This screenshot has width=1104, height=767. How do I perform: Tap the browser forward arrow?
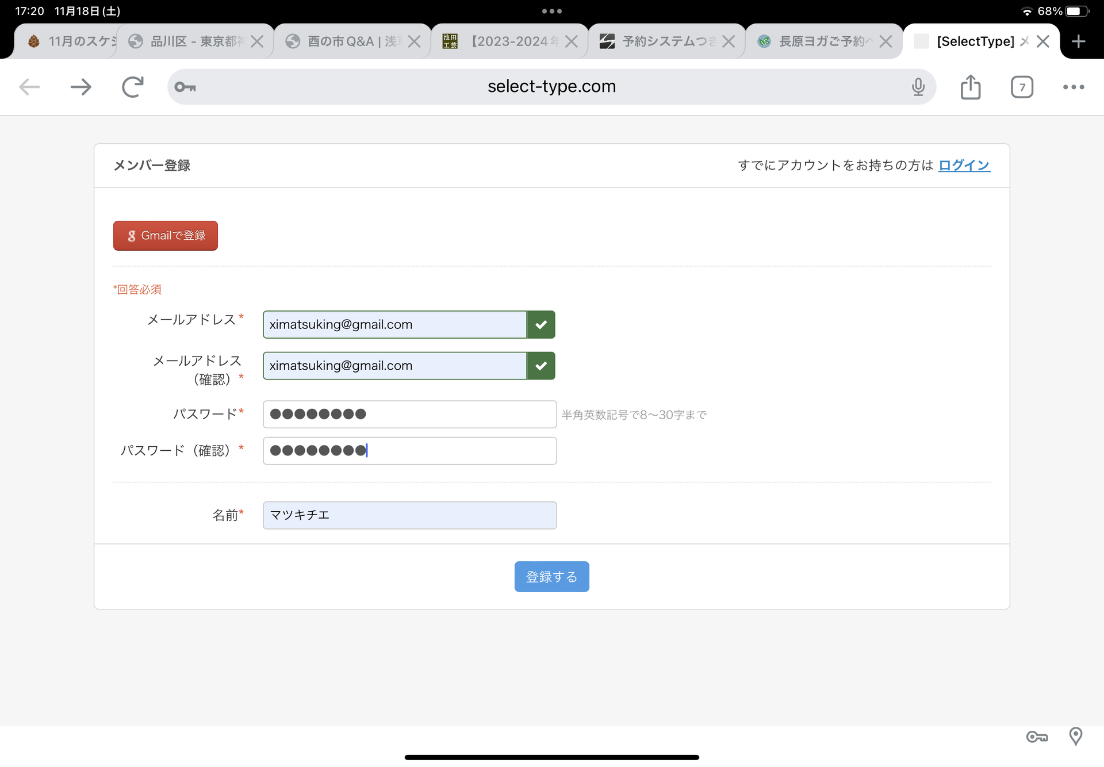(80, 87)
